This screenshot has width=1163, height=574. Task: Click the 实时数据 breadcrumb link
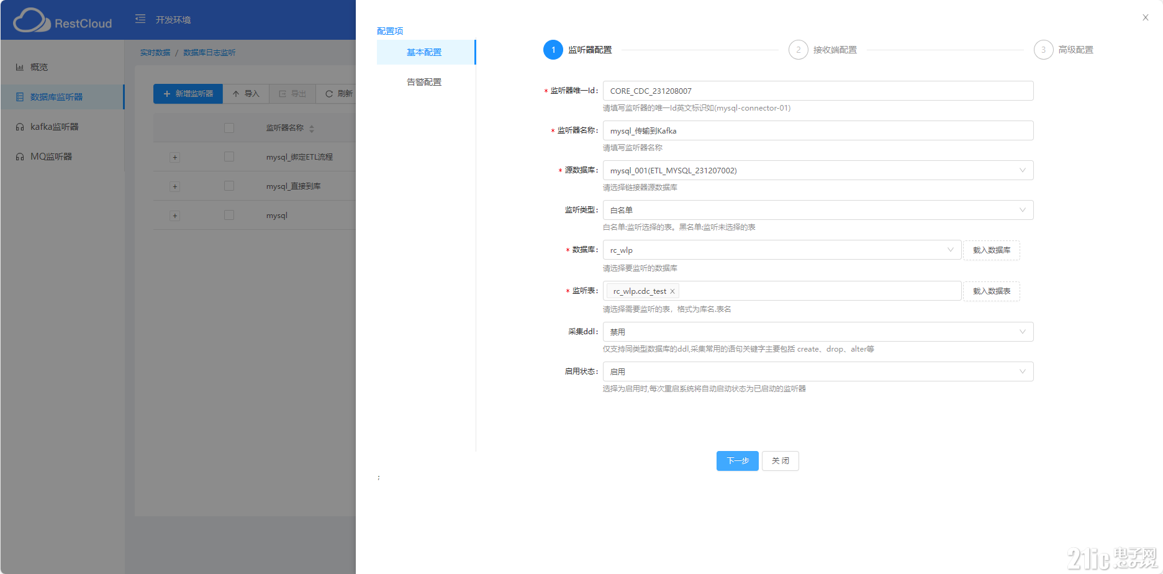(x=155, y=53)
